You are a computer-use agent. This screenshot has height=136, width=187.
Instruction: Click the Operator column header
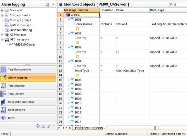pos(107,10)
